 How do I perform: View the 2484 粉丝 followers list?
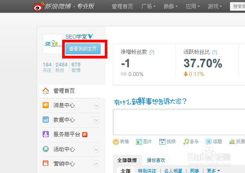coord(61,67)
